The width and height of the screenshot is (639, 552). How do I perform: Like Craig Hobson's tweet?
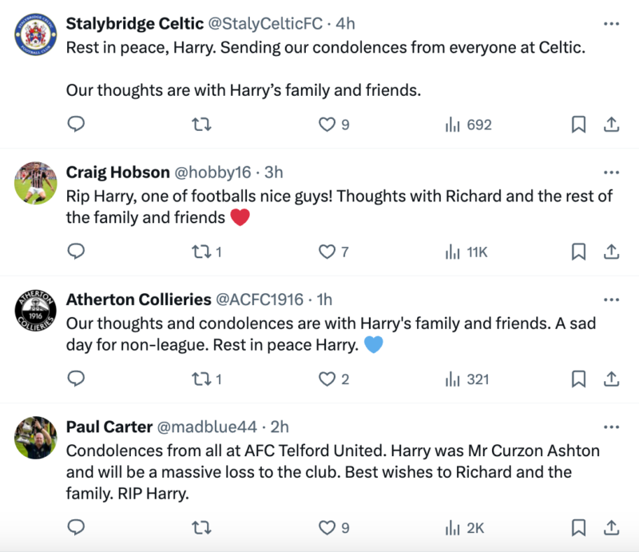click(x=327, y=252)
